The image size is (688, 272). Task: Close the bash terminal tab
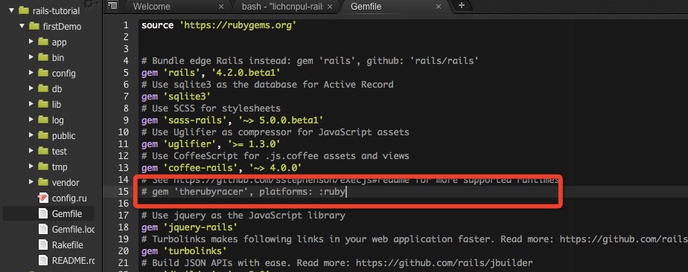(330, 7)
